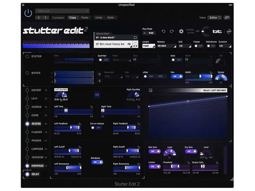Click the plugin power bypass icon

coord(28,13)
